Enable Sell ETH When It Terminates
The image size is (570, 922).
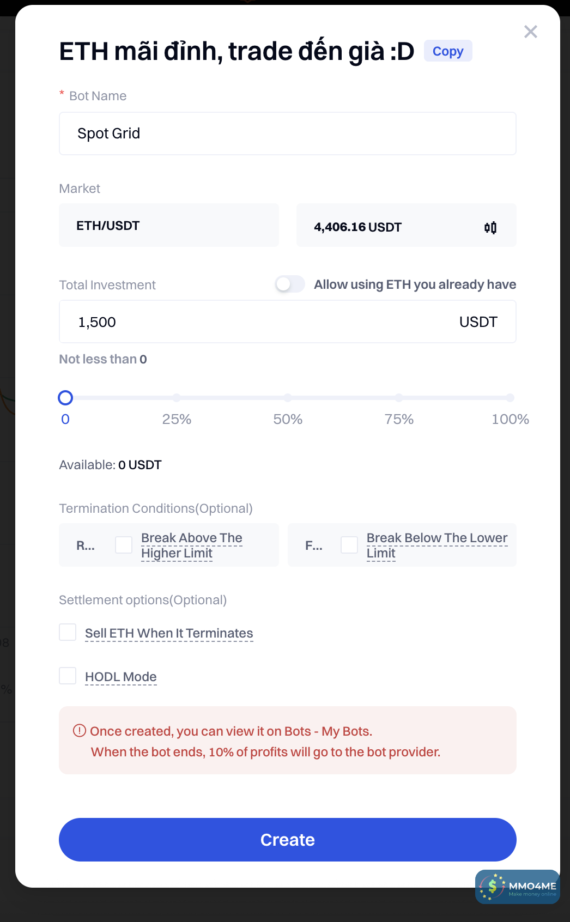click(x=68, y=633)
